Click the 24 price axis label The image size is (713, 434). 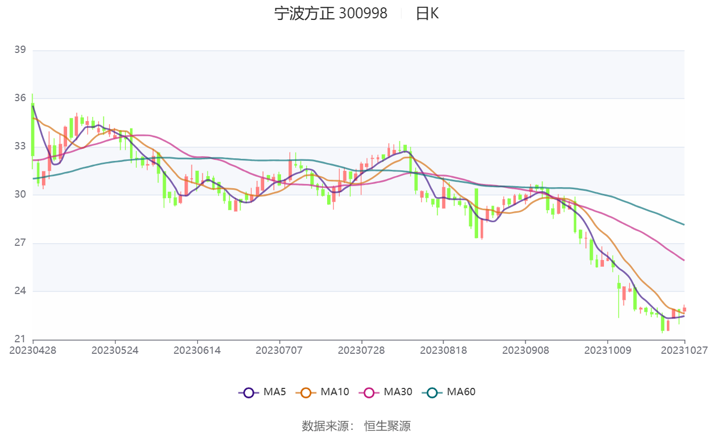[x=20, y=291]
